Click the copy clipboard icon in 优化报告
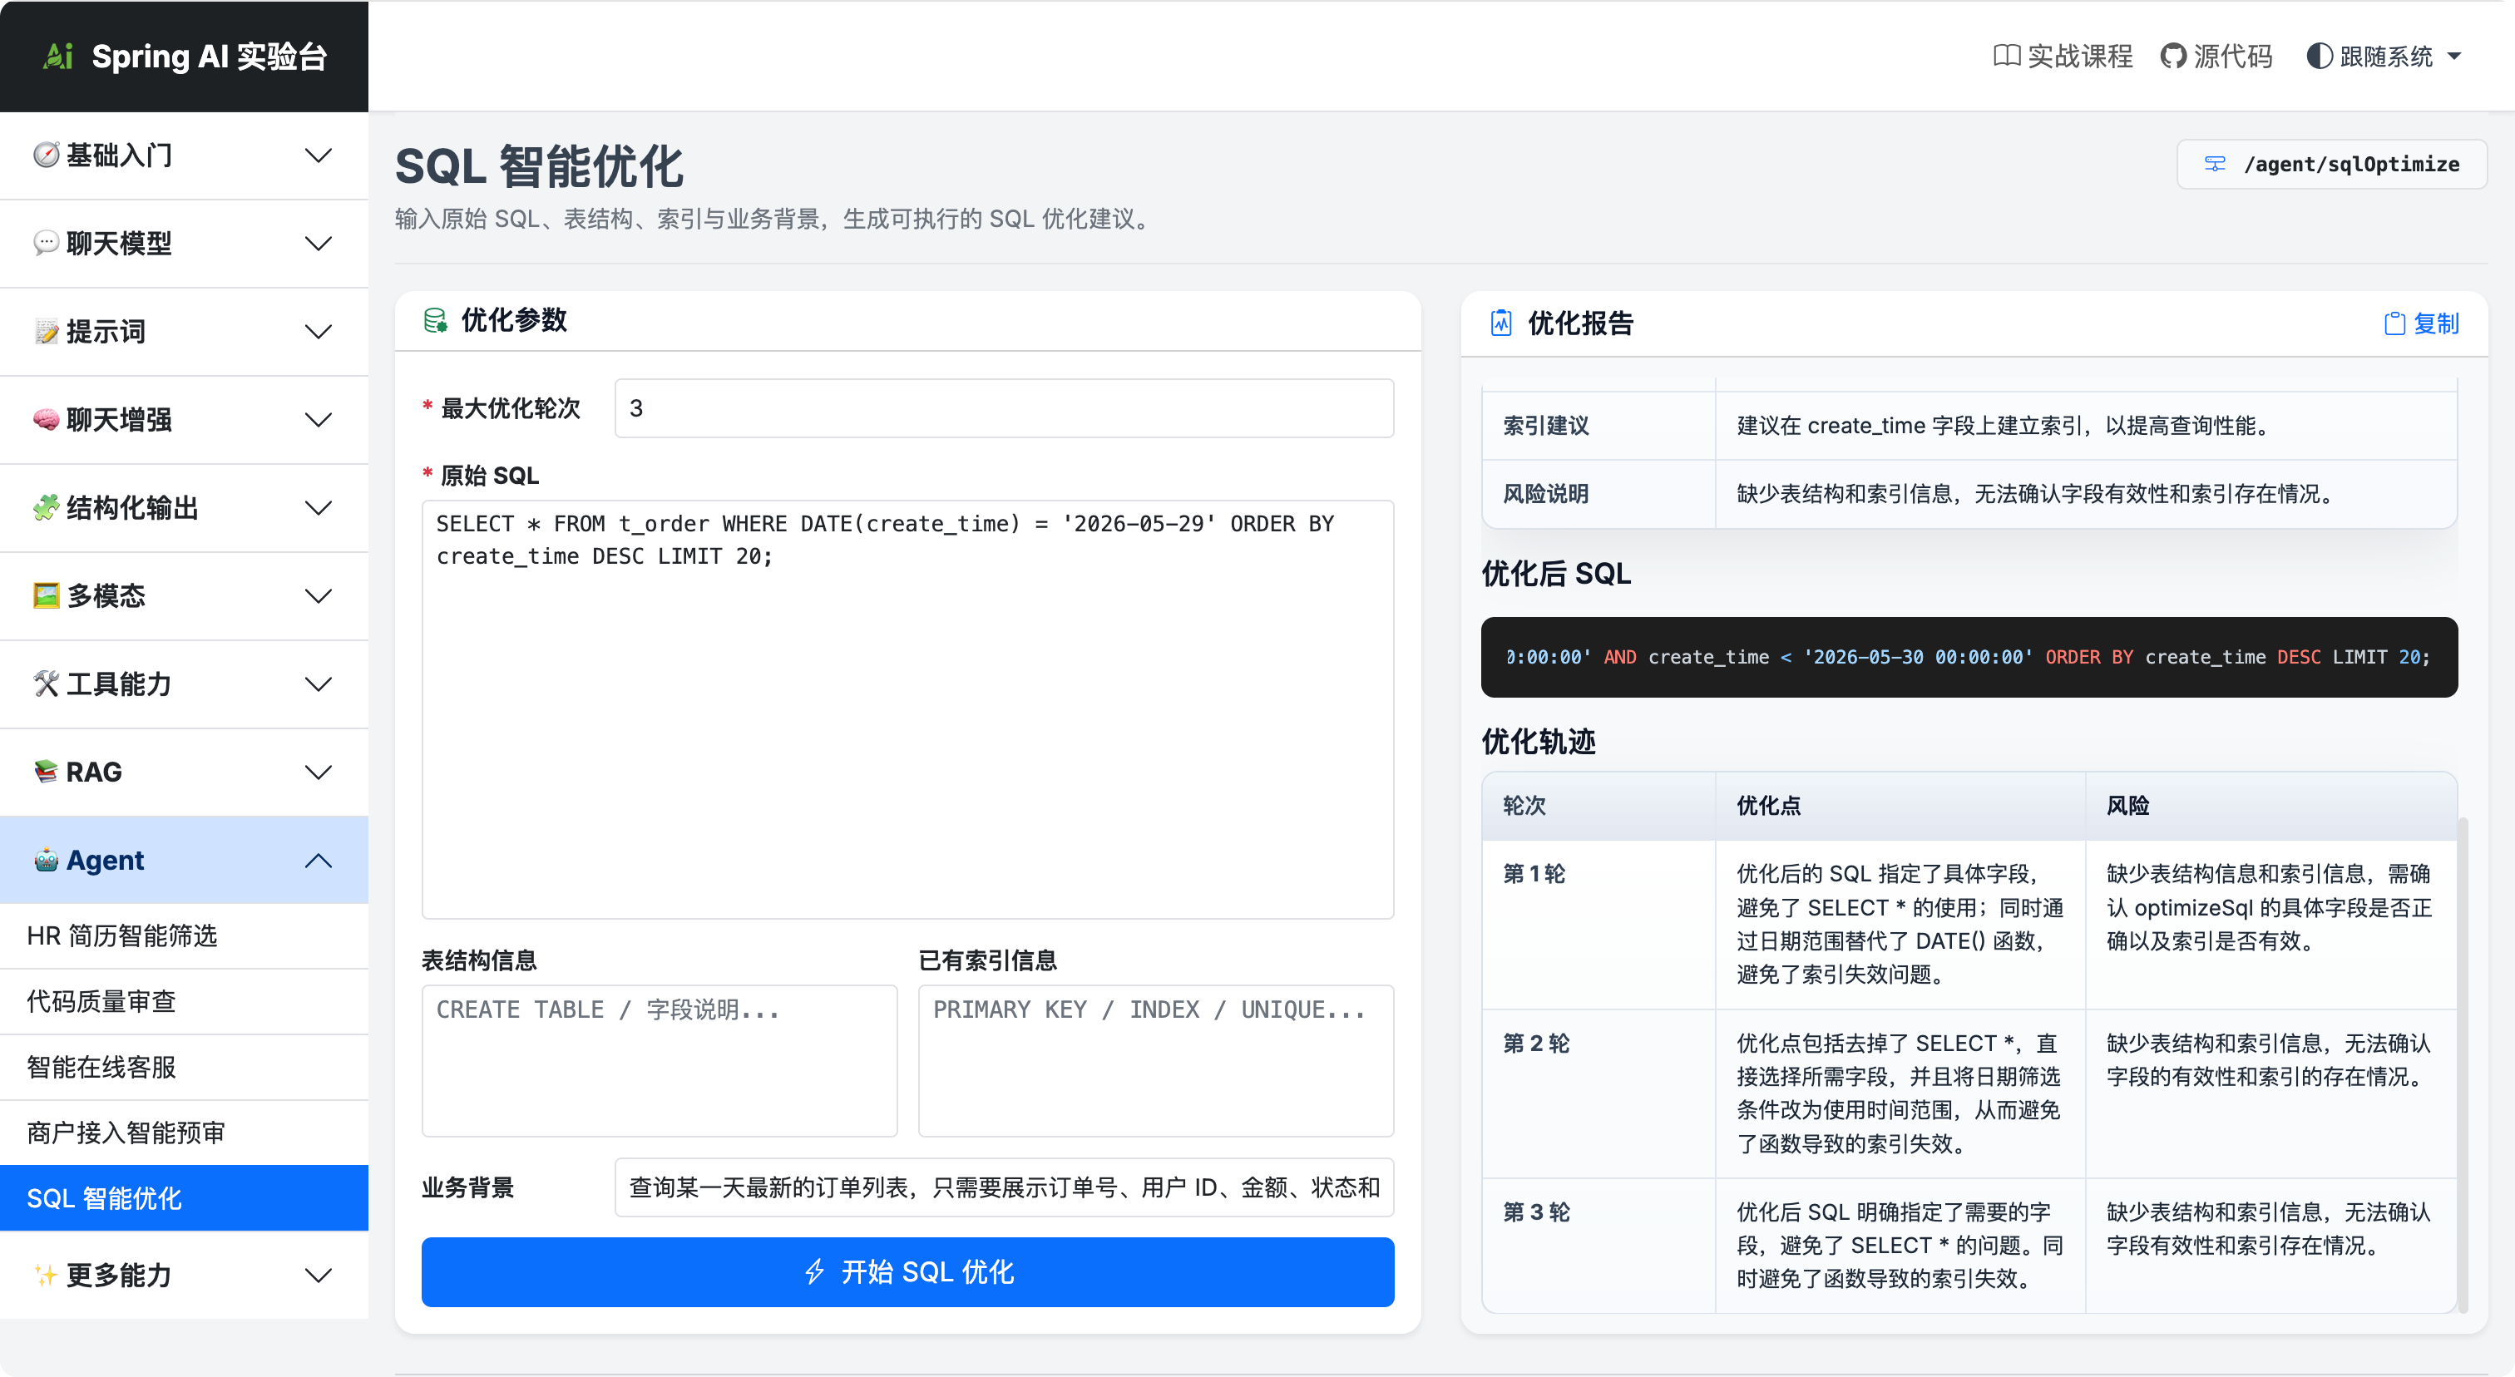 click(x=2394, y=323)
